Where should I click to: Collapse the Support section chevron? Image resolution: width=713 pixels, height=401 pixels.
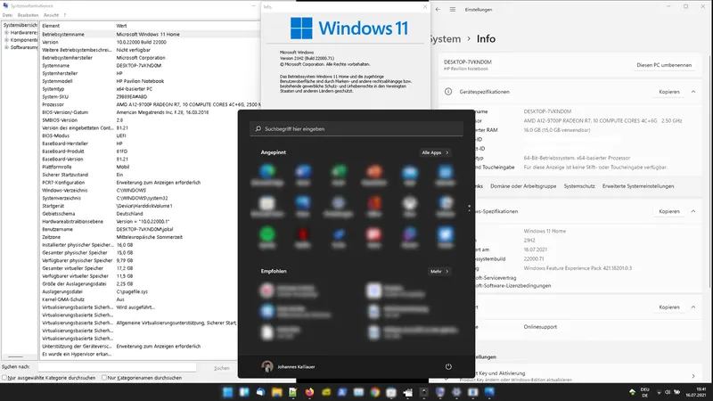693,307
